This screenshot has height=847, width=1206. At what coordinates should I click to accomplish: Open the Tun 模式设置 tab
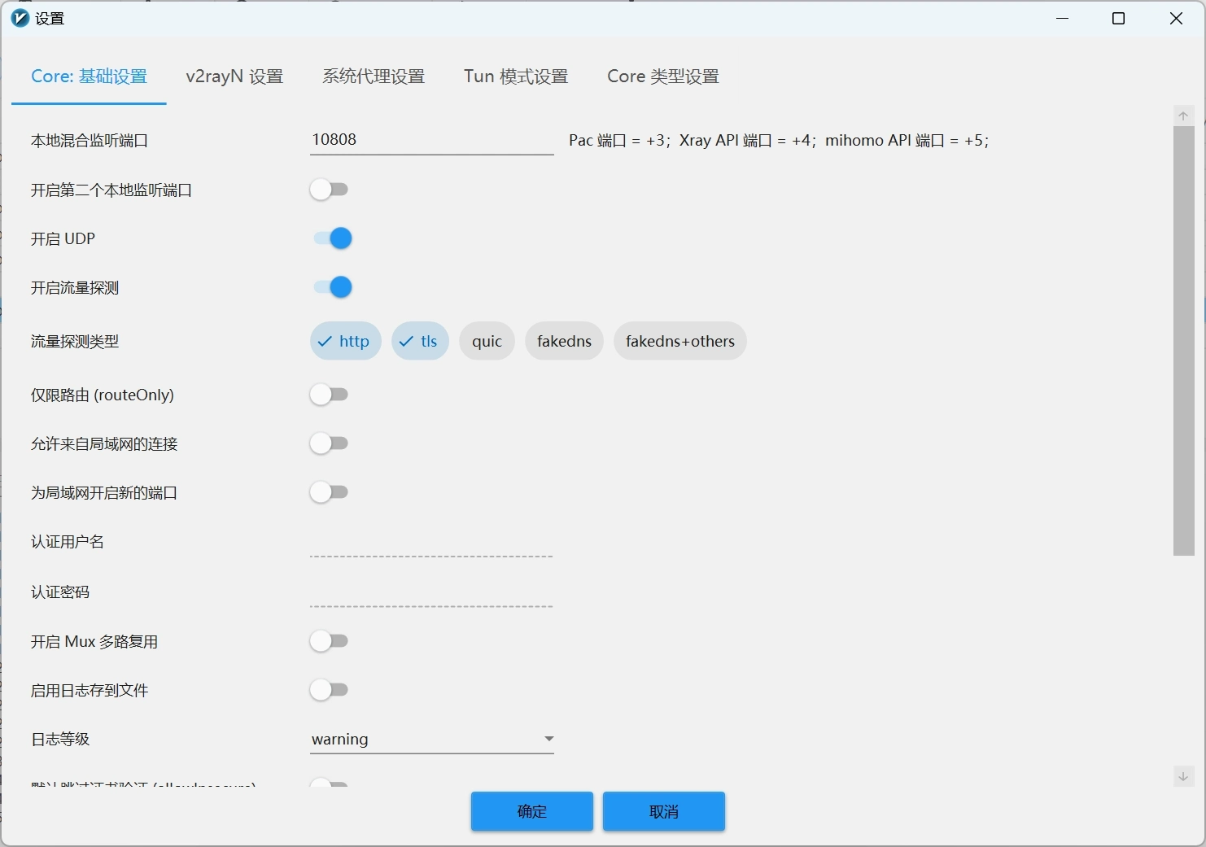tap(516, 76)
